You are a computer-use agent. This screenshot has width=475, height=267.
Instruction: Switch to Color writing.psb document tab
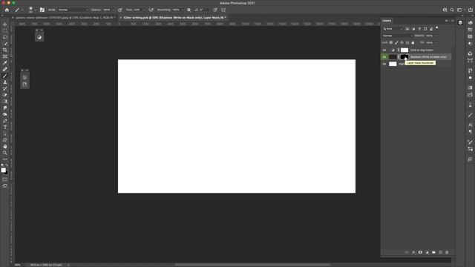point(174,18)
